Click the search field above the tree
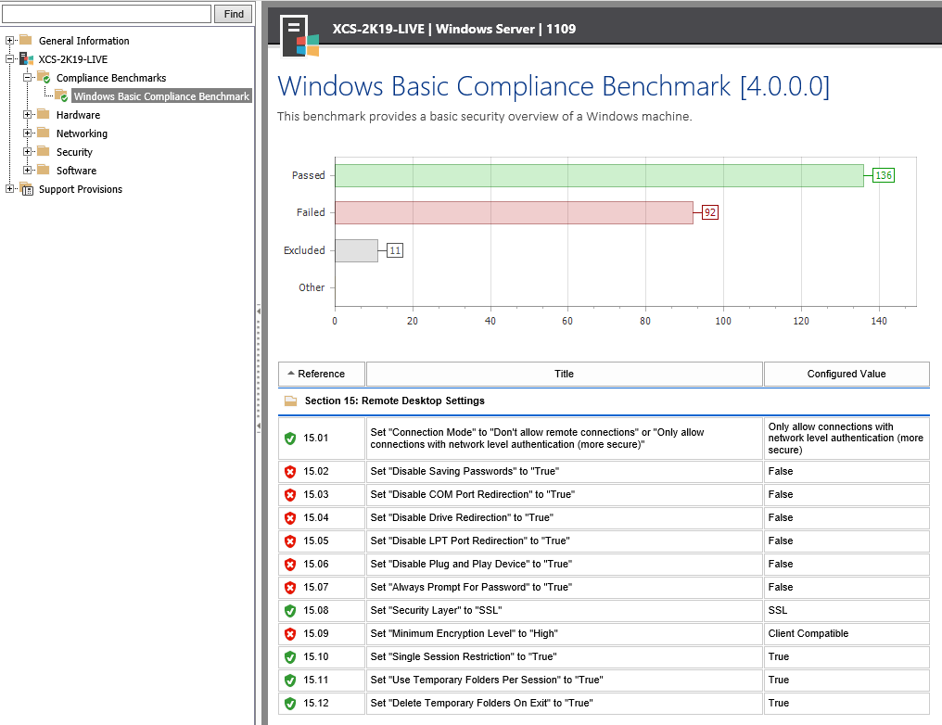The height and width of the screenshot is (725, 942). [107, 14]
